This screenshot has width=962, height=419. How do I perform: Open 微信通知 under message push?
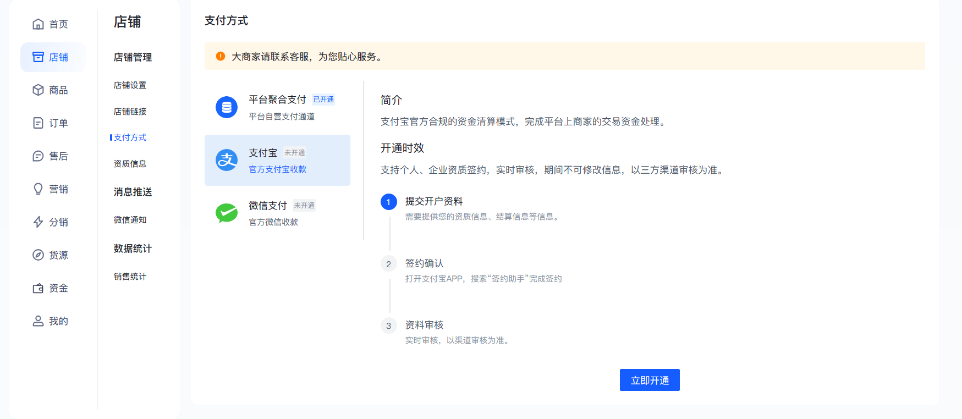coord(130,220)
